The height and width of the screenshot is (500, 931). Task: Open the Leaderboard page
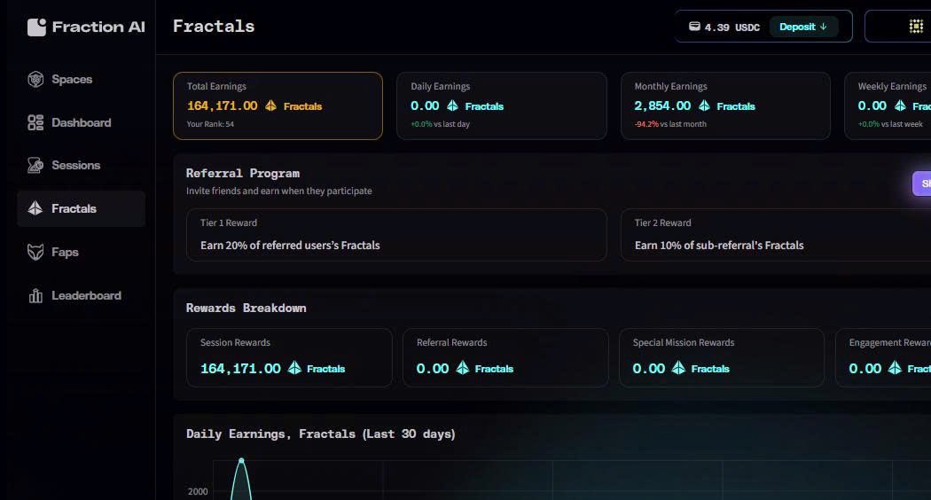pos(82,295)
